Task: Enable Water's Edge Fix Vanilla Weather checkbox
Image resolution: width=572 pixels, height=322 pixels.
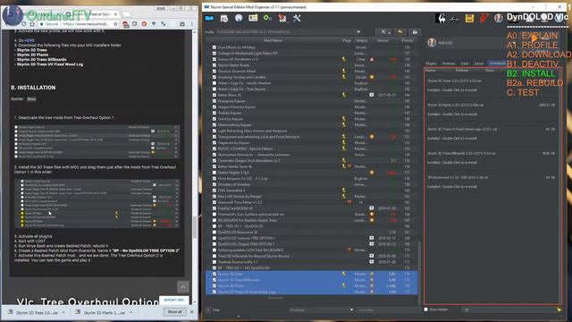Action: pyautogui.click(x=214, y=83)
